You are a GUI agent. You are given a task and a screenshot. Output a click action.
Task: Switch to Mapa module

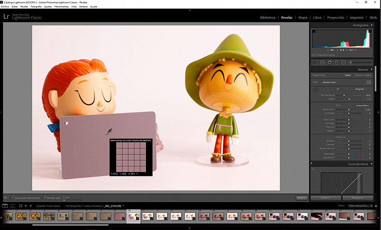(x=303, y=18)
